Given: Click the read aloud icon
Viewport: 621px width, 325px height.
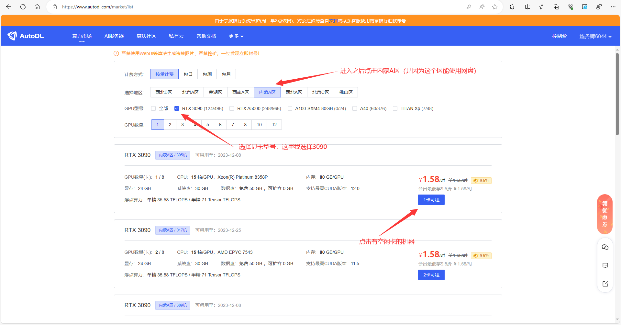Looking at the screenshot, I should pyautogui.click(x=482, y=7).
